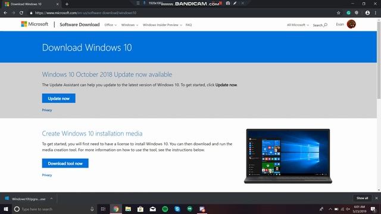Click Bandicam hamburger menu icon

(x=138, y=3)
